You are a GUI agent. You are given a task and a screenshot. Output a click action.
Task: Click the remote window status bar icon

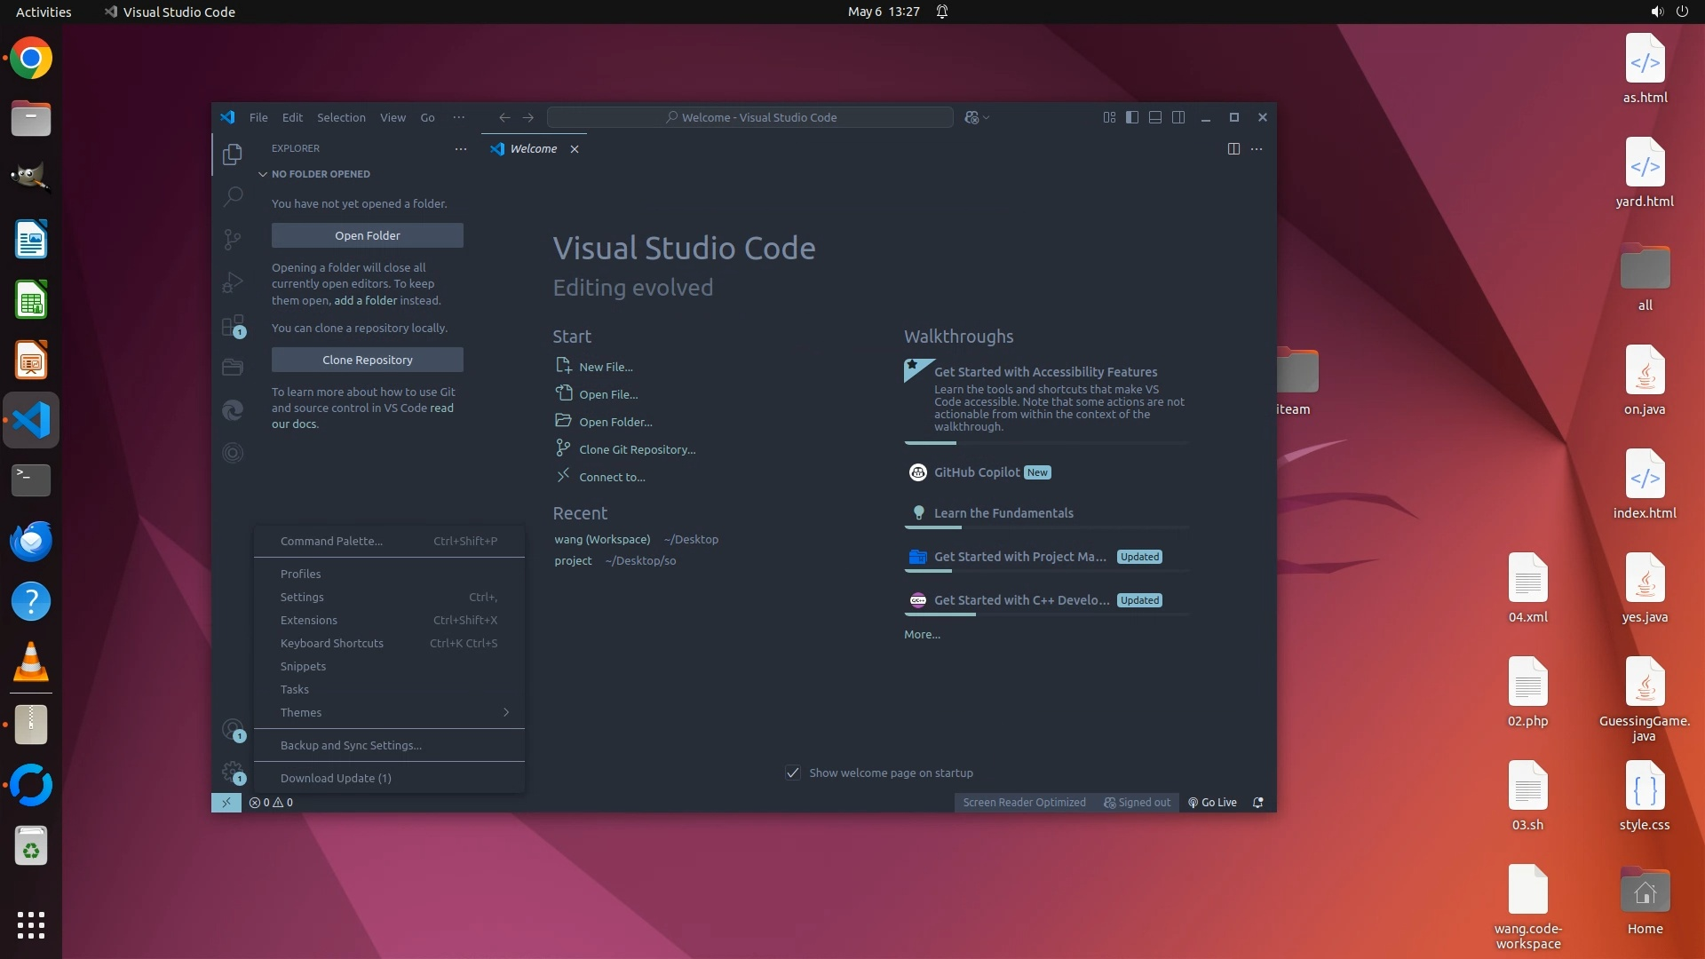[226, 803]
